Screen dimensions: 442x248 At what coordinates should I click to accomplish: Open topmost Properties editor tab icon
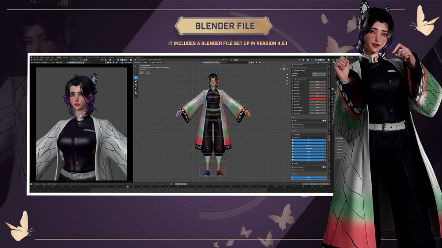pos(332,89)
